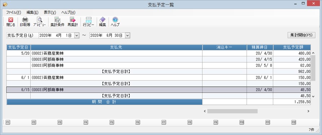
Task: Click the 支払予定額 column header
Action: coord(292,47)
